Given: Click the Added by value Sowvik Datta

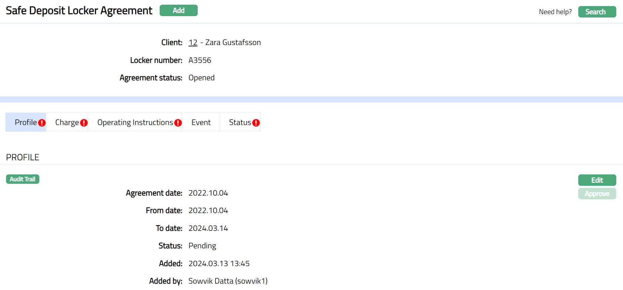Looking at the screenshot, I should pyautogui.click(x=228, y=281).
